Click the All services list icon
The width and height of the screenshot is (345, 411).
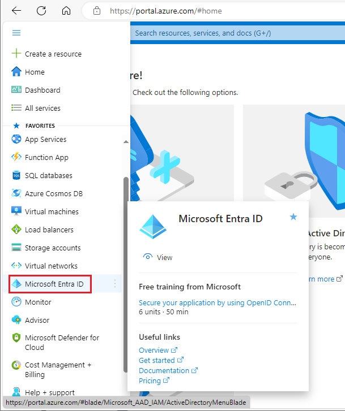click(x=16, y=108)
